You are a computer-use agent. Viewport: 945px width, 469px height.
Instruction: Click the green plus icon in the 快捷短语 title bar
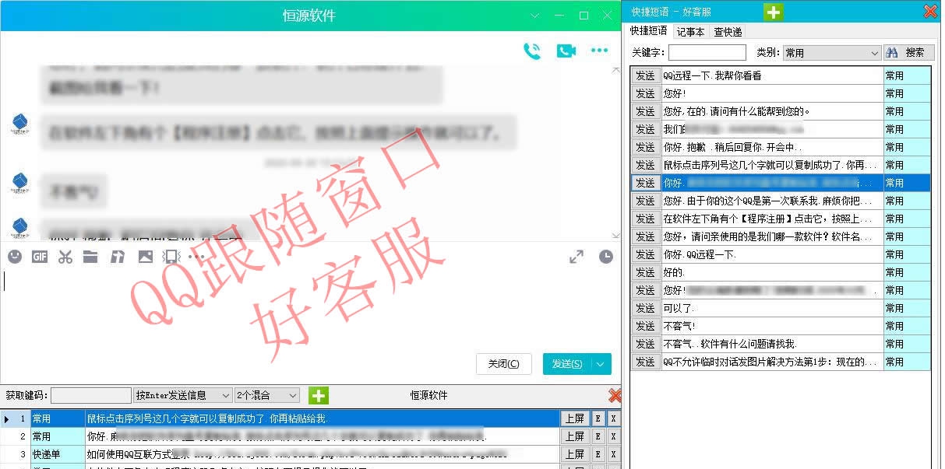tap(773, 12)
